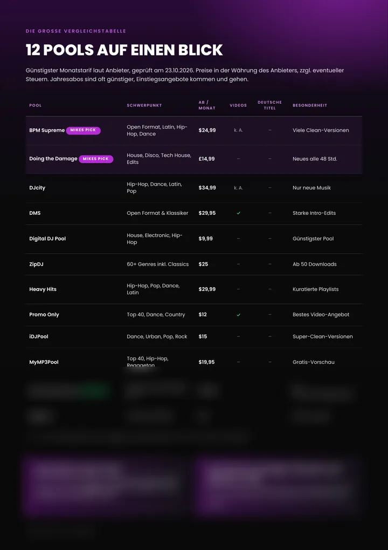This screenshot has height=550, width=388.
Task: Click 'Hip-Hop, Dance, Latin, Pop' cell
Action: point(155,188)
